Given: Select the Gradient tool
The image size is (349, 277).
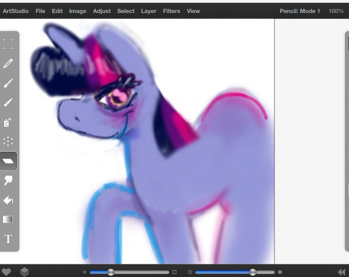Looking at the screenshot, I should 8,220.
